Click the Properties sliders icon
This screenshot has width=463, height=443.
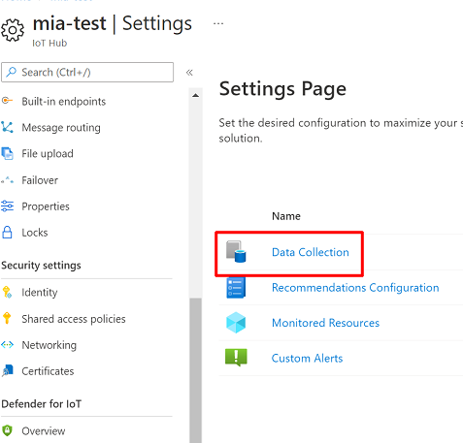(7, 206)
